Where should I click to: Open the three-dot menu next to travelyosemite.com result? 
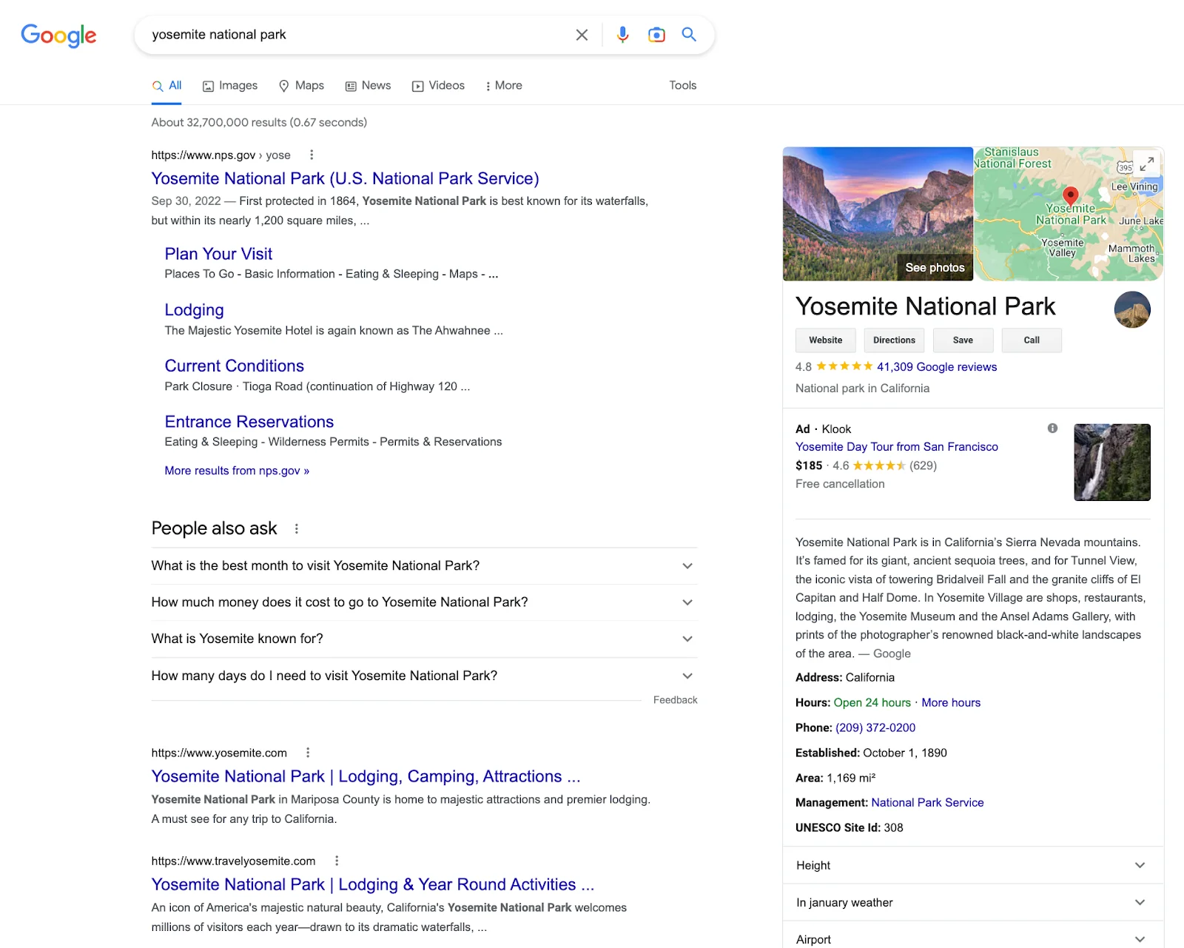tap(337, 861)
